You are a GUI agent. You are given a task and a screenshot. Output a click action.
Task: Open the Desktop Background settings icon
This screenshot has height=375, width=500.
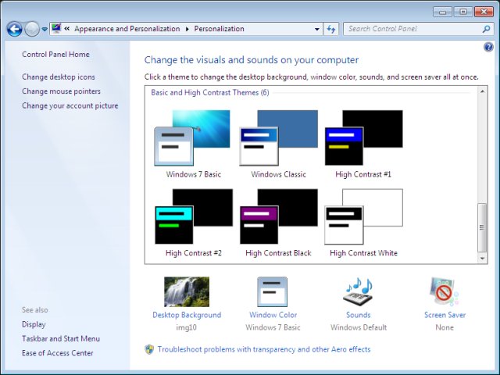click(x=186, y=291)
